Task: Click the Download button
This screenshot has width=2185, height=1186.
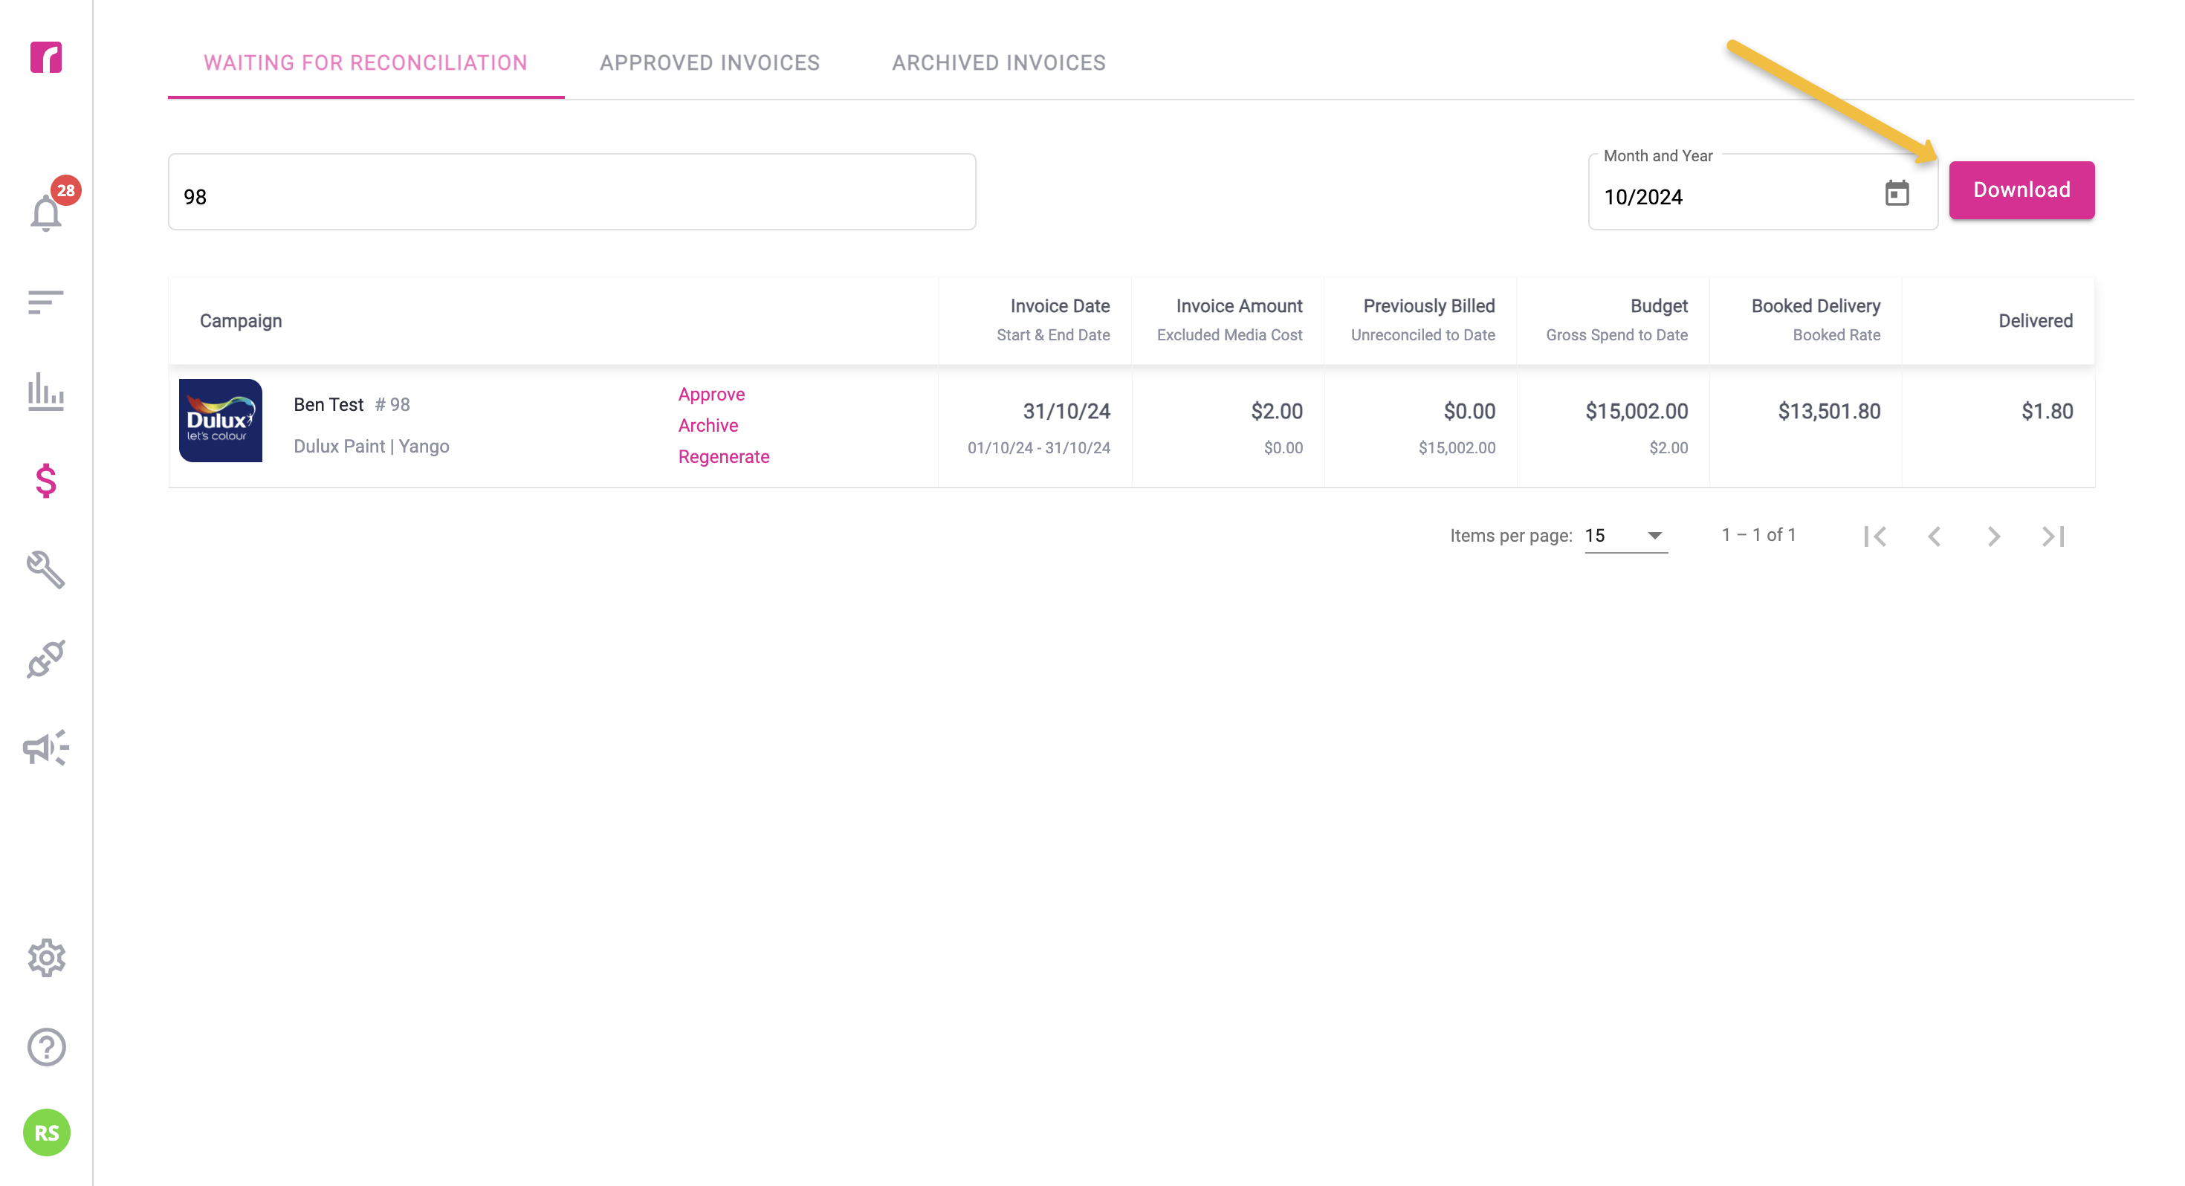Action: [2021, 190]
